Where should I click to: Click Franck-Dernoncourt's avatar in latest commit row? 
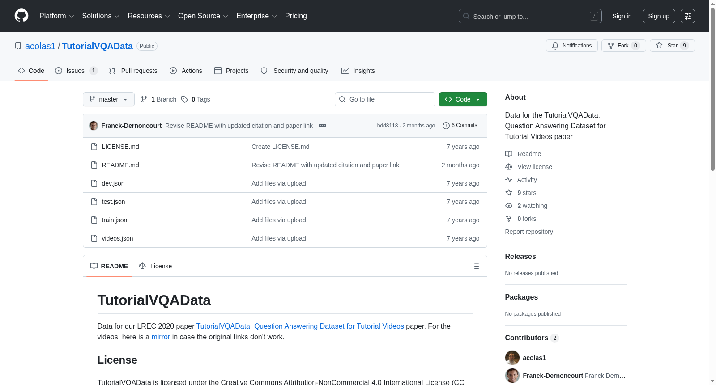[x=94, y=126]
